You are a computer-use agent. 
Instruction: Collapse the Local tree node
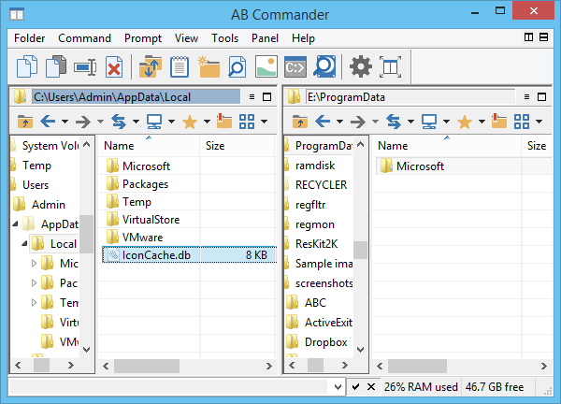[x=24, y=244]
